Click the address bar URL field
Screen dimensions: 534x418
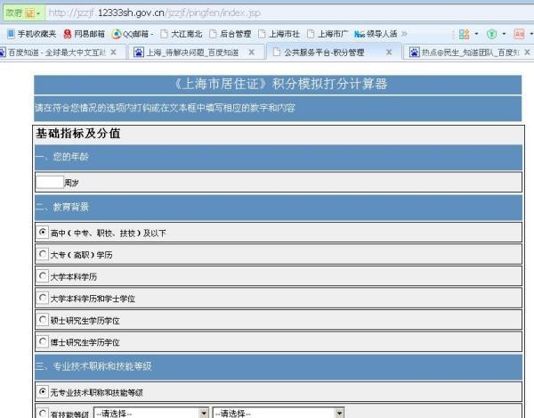pyautogui.click(x=289, y=13)
